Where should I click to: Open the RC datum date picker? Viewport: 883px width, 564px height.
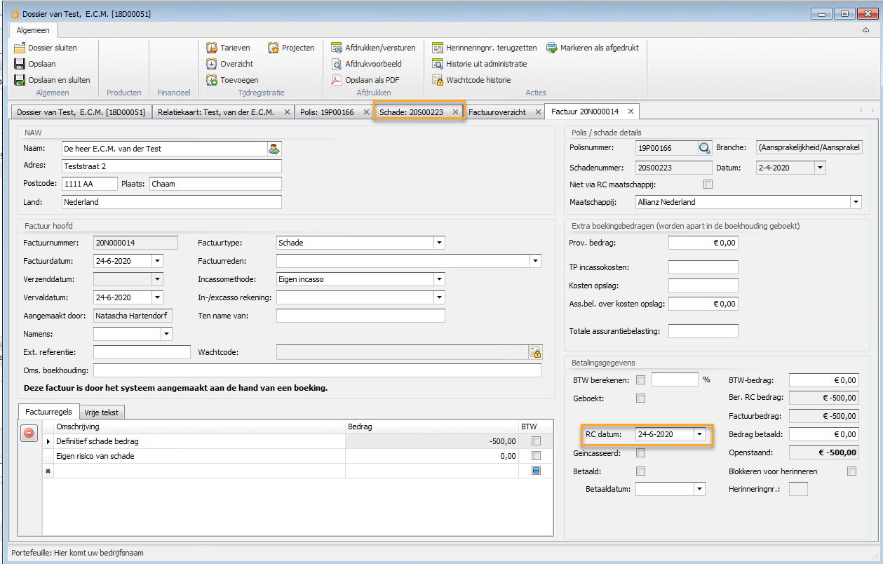699,434
